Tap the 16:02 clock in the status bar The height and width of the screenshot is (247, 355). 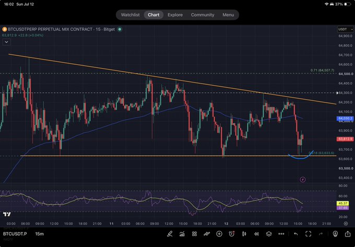point(9,4)
